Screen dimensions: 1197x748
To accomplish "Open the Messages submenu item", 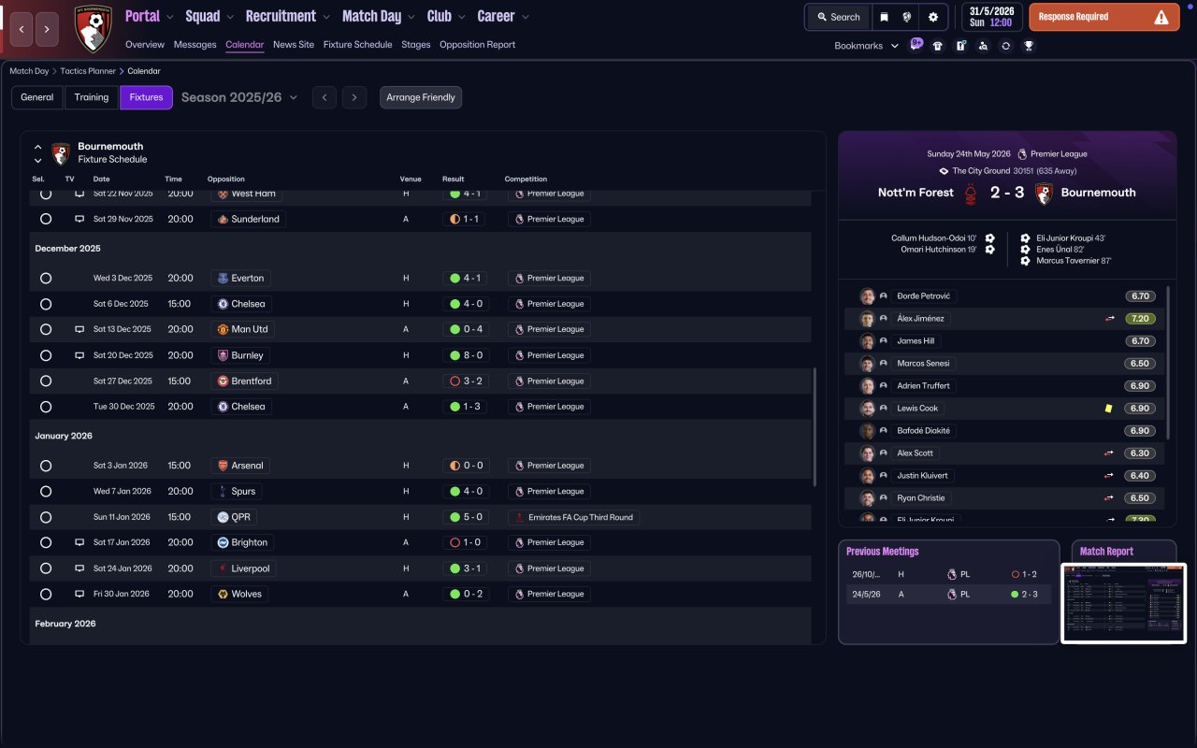I will pyautogui.click(x=195, y=45).
